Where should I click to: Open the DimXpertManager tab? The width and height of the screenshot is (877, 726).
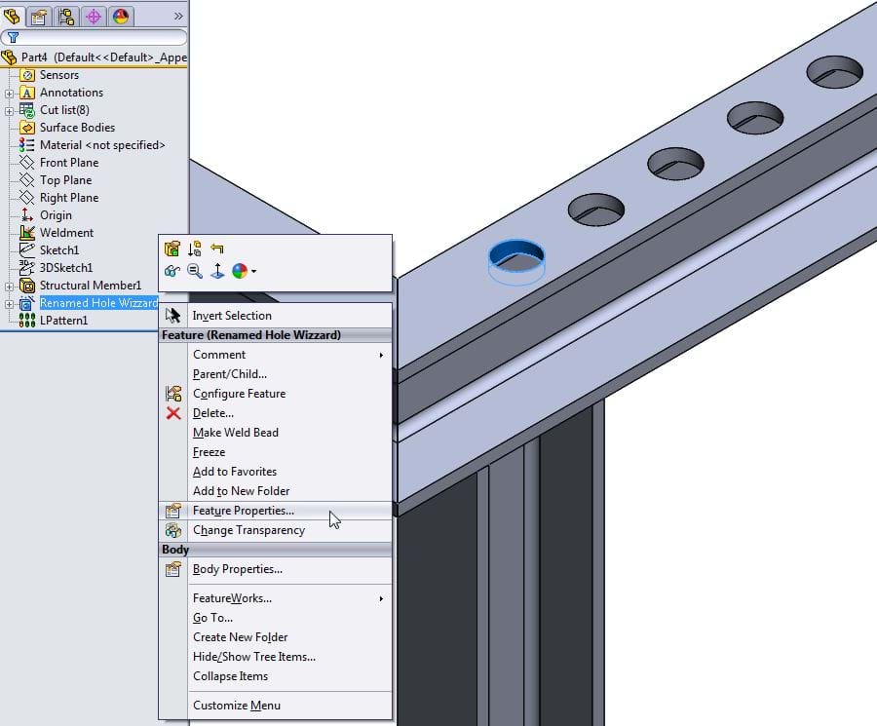[x=94, y=16]
